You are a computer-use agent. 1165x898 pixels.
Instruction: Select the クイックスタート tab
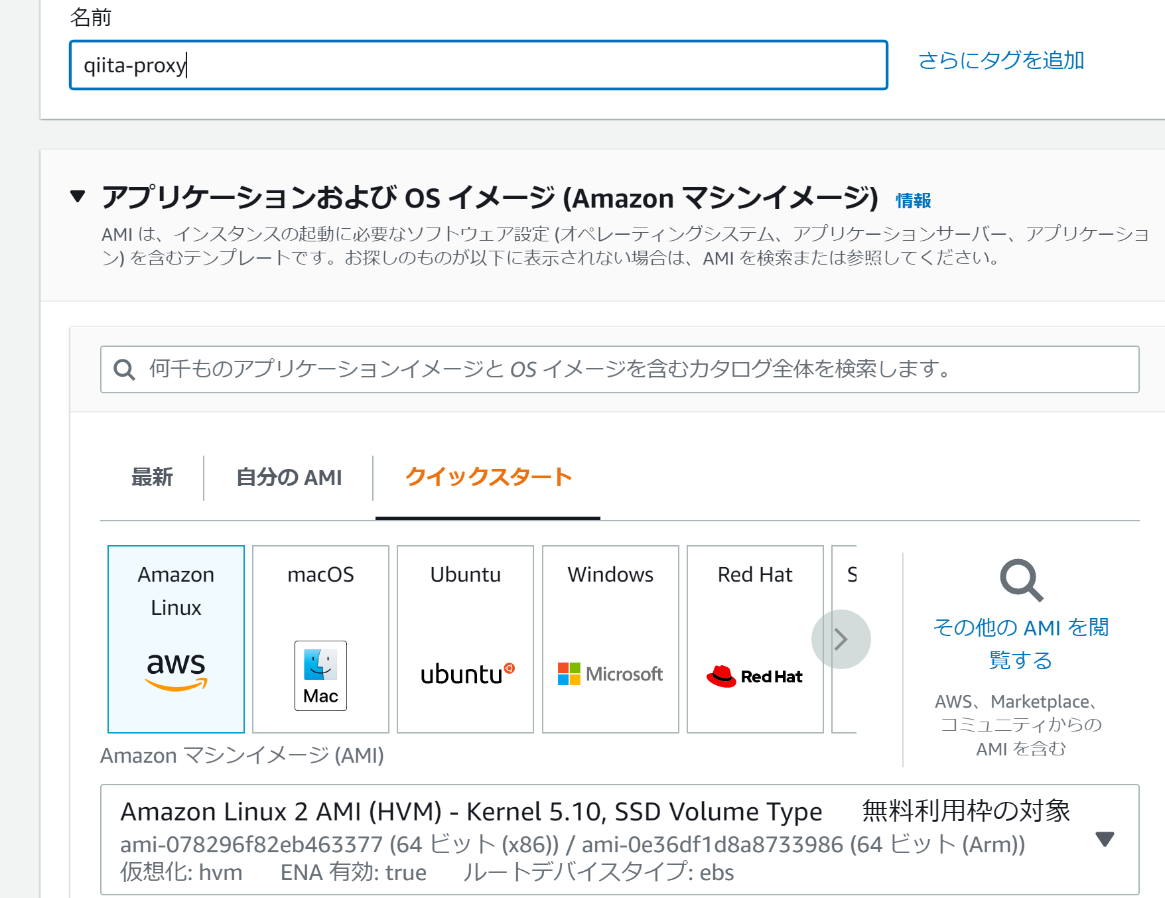488,477
